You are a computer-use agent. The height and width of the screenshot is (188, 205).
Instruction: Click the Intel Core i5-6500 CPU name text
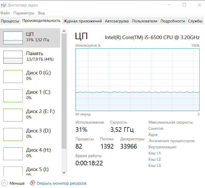click(x=152, y=37)
